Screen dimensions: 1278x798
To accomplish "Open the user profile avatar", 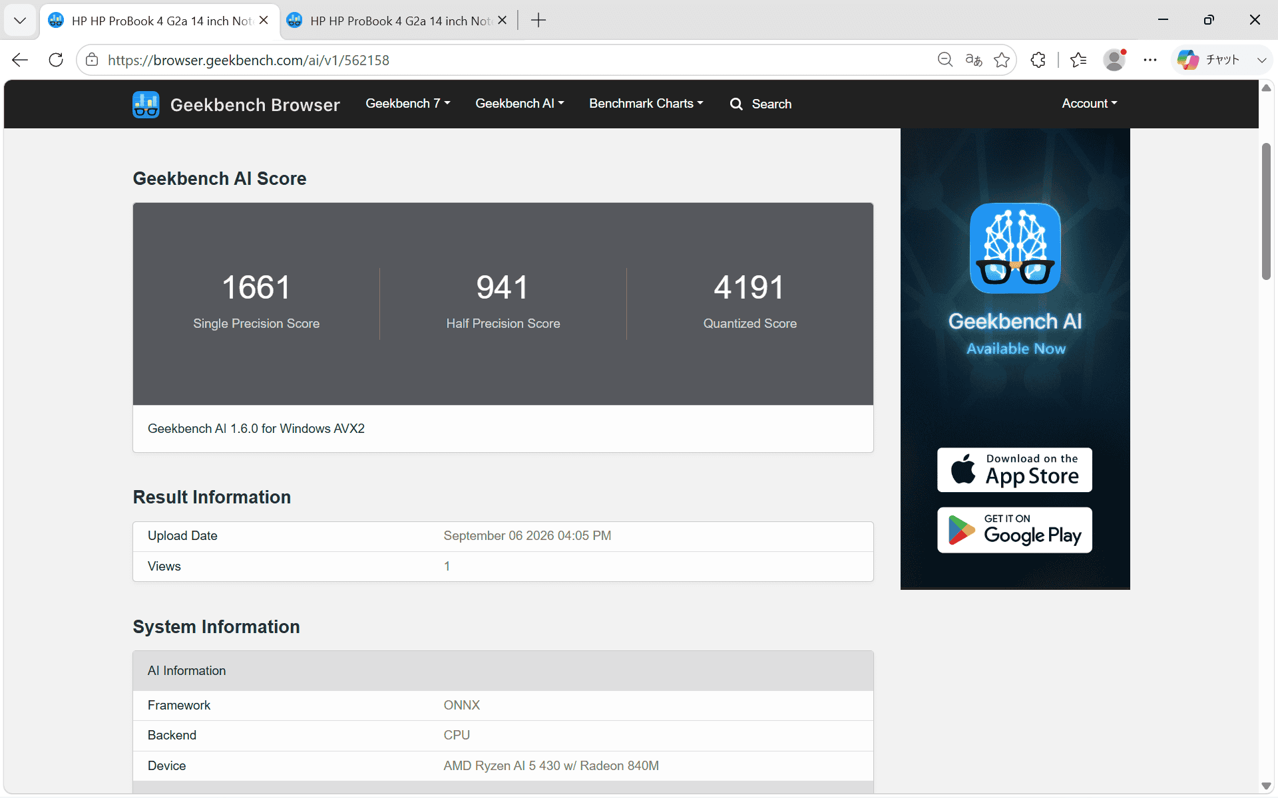I will [1114, 60].
